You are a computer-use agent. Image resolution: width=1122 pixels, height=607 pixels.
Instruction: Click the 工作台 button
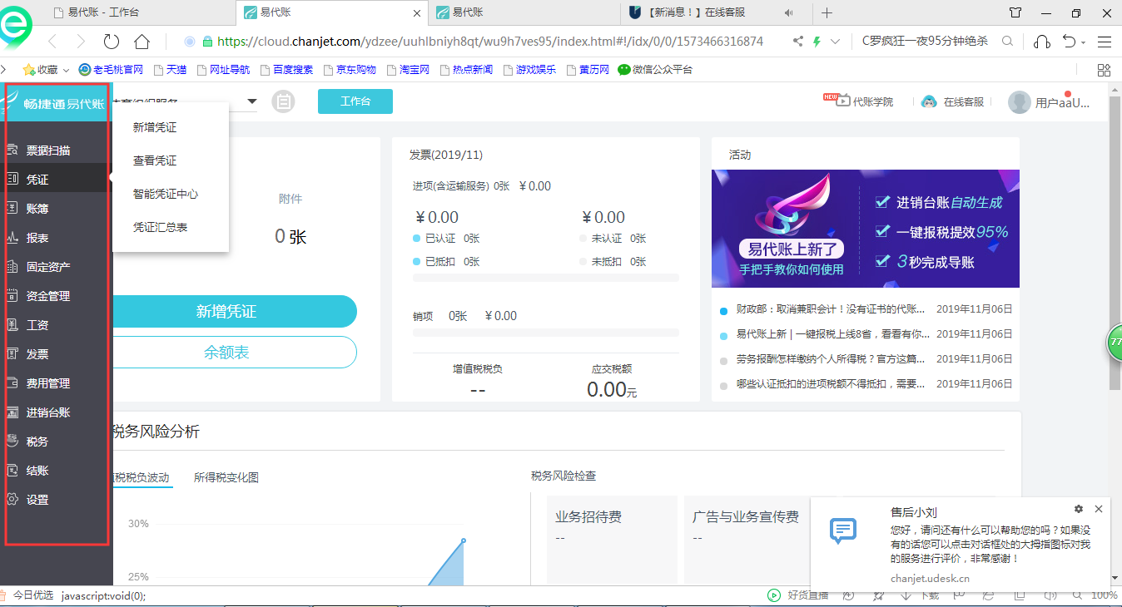click(x=355, y=101)
